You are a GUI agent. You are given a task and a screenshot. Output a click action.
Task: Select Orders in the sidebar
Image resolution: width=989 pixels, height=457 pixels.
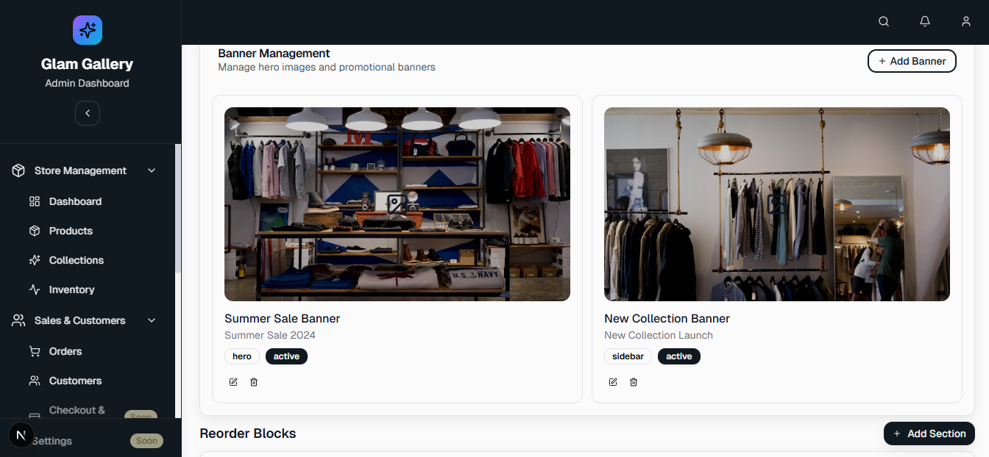[x=65, y=351]
